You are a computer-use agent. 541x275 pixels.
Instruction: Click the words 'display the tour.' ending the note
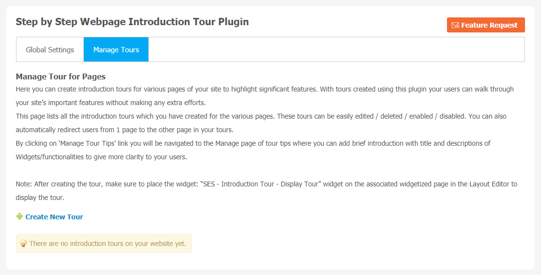click(x=40, y=198)
